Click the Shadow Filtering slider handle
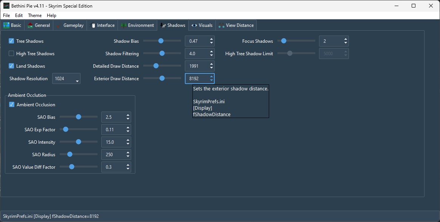Viewport: 440px width, 222px height. (x=162, y=53)
